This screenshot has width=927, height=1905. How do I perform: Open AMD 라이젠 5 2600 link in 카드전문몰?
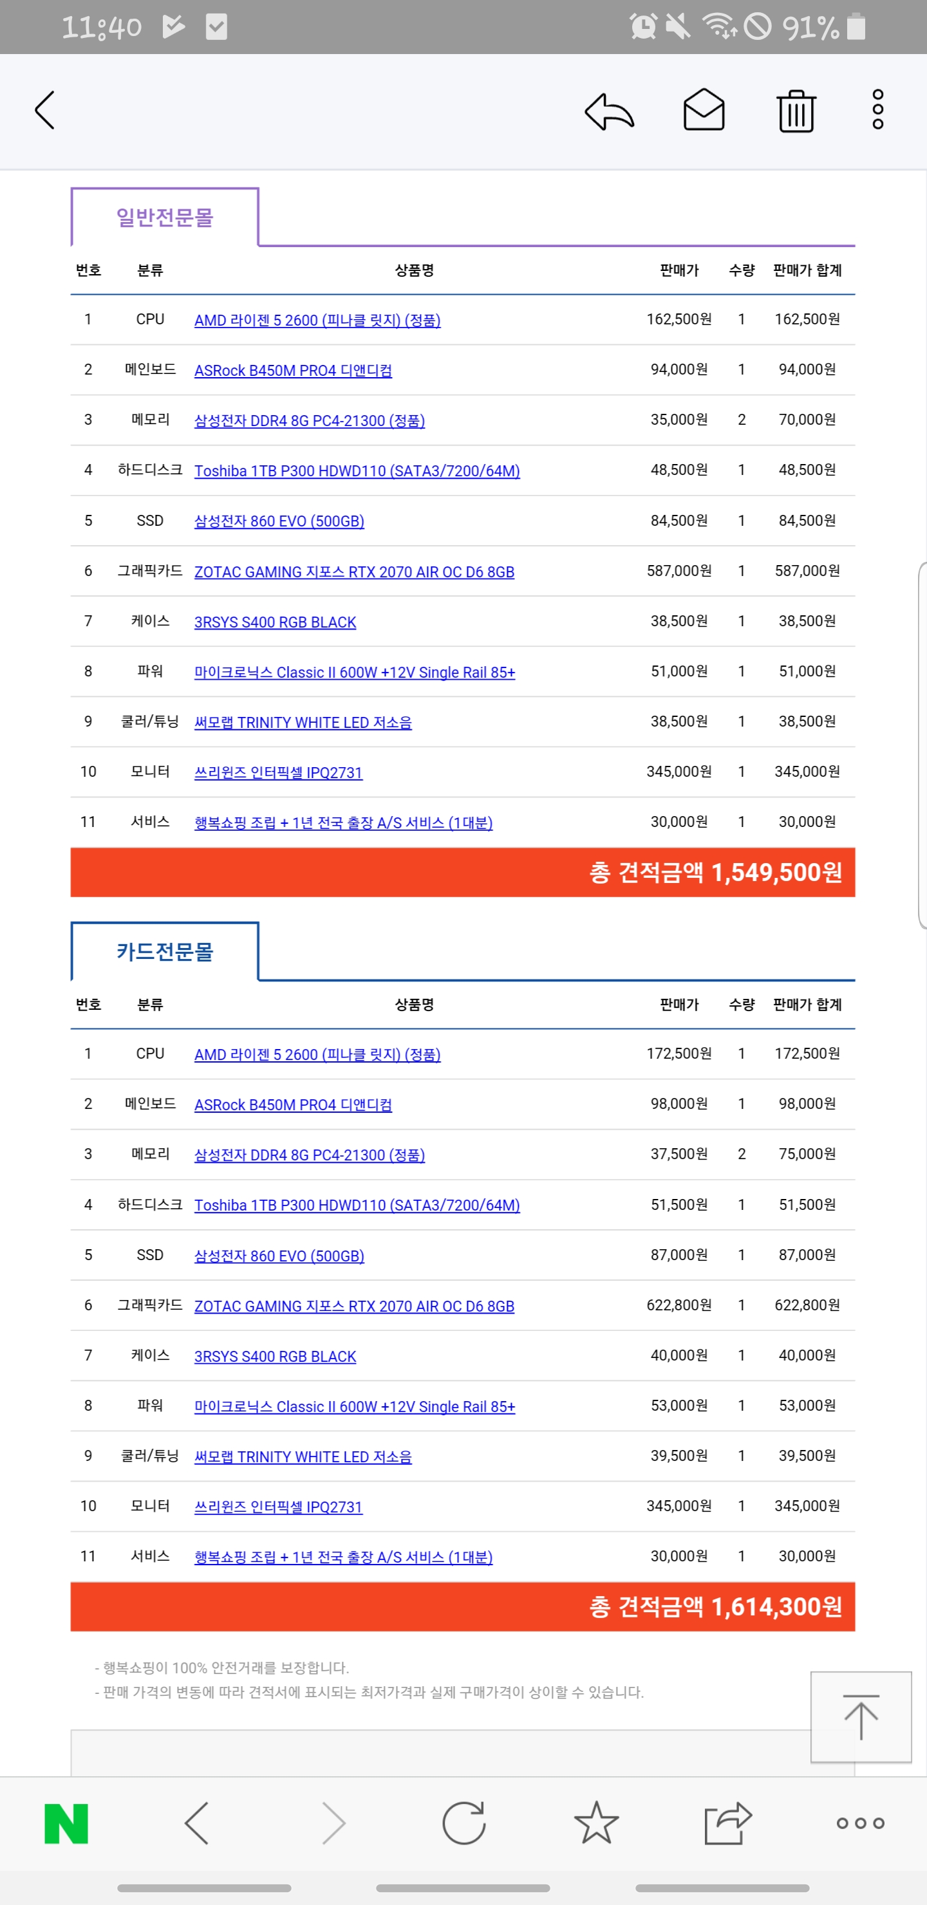tap(317, 1055)
